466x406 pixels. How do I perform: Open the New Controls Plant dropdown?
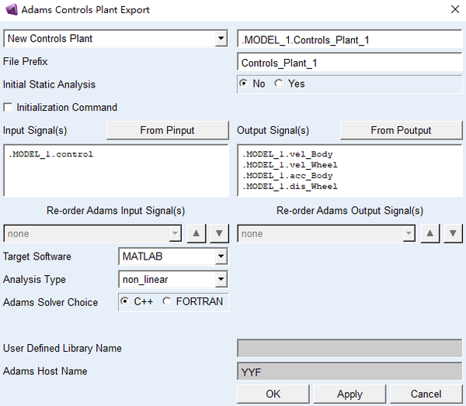[x=221, y=39]
